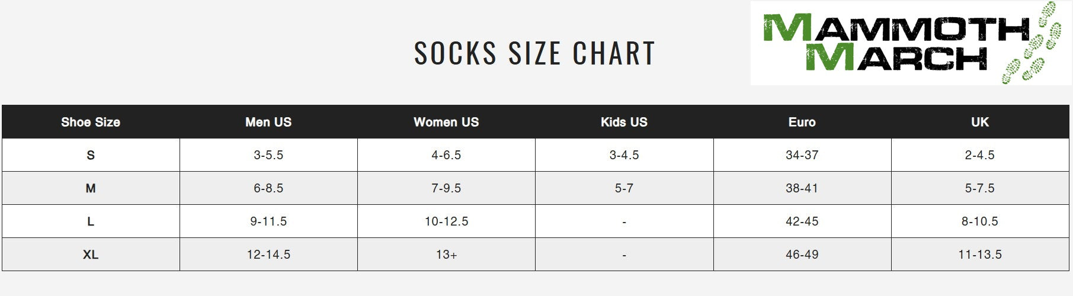
Task: Select the XL size row label
Action: point(91,255)
